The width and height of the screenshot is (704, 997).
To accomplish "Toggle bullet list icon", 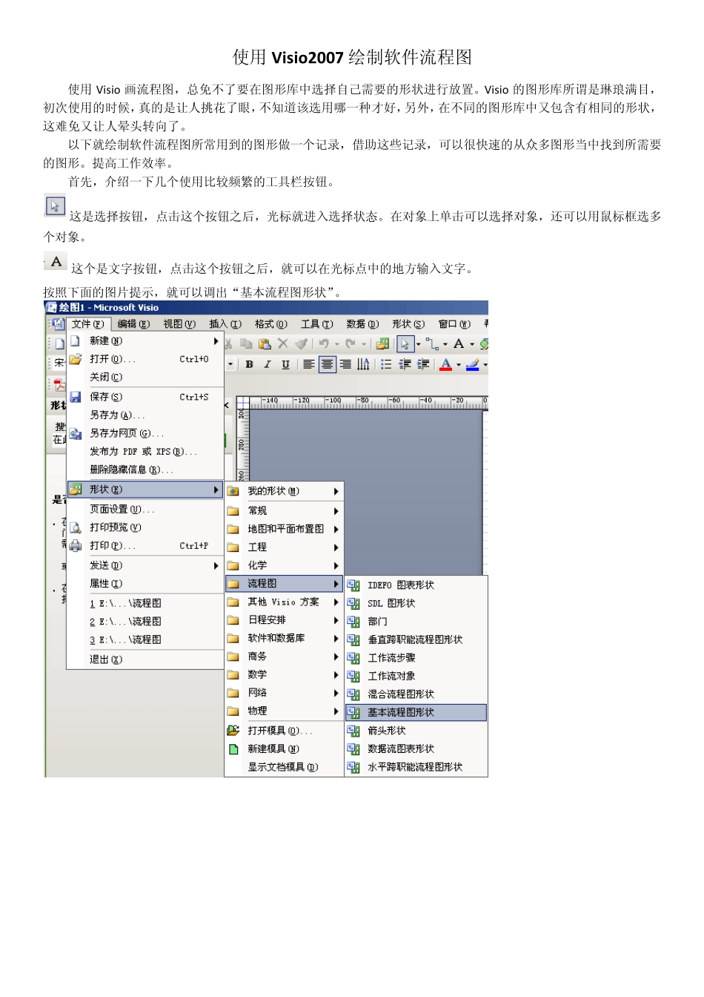I will pyautogui.click(x=386, y=364).
